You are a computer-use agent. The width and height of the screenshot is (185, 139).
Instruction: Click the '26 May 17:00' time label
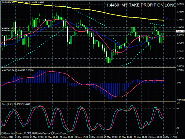(170, 137)
